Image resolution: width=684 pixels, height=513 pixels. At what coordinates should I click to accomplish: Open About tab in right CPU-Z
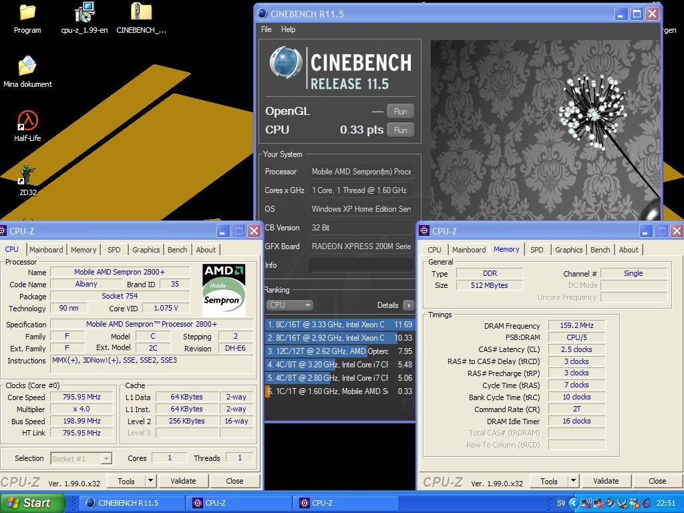(629, 250)
